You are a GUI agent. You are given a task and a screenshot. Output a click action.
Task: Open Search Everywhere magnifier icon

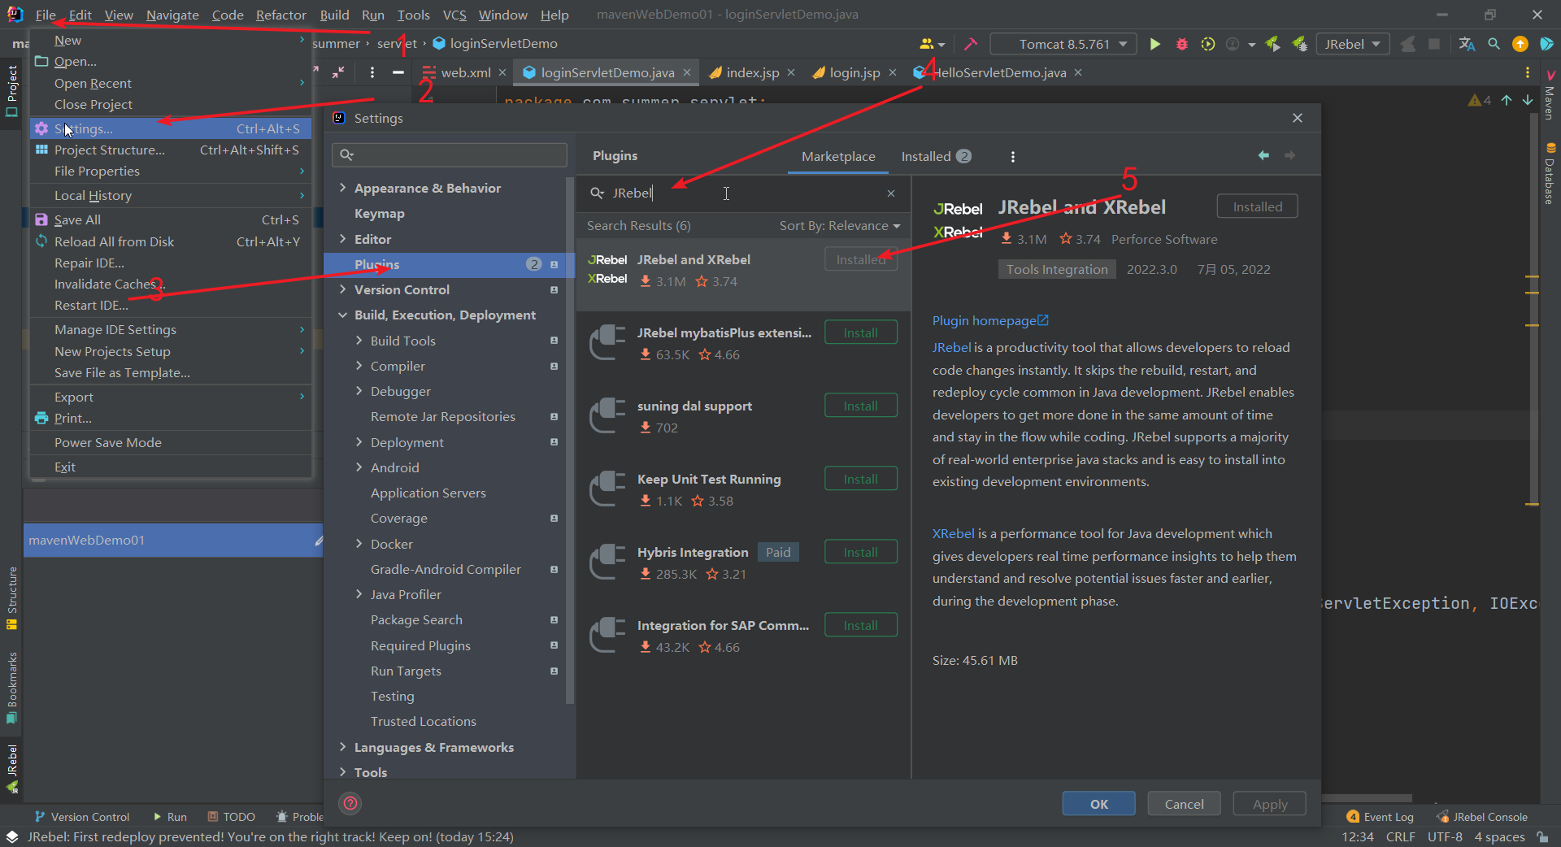coord(1494,44)
